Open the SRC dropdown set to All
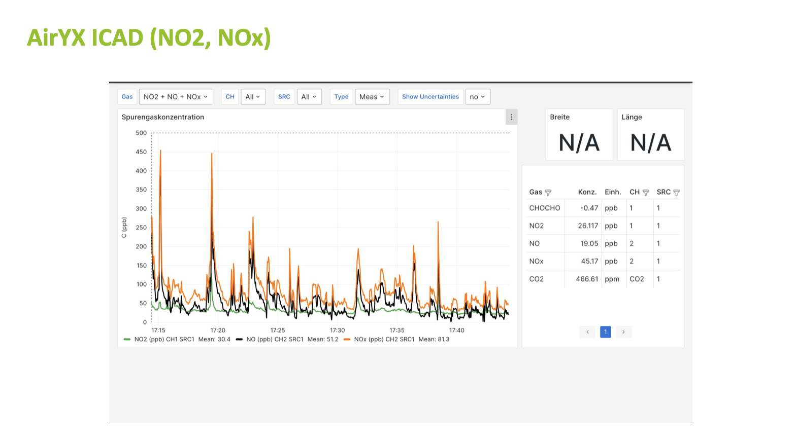The height and width of the screenshot is (439, 795). tap(309, 97)
